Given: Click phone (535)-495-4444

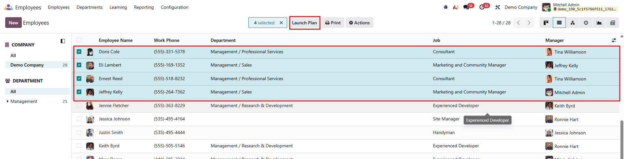Looking at the screenshot, I should (169, 132).
